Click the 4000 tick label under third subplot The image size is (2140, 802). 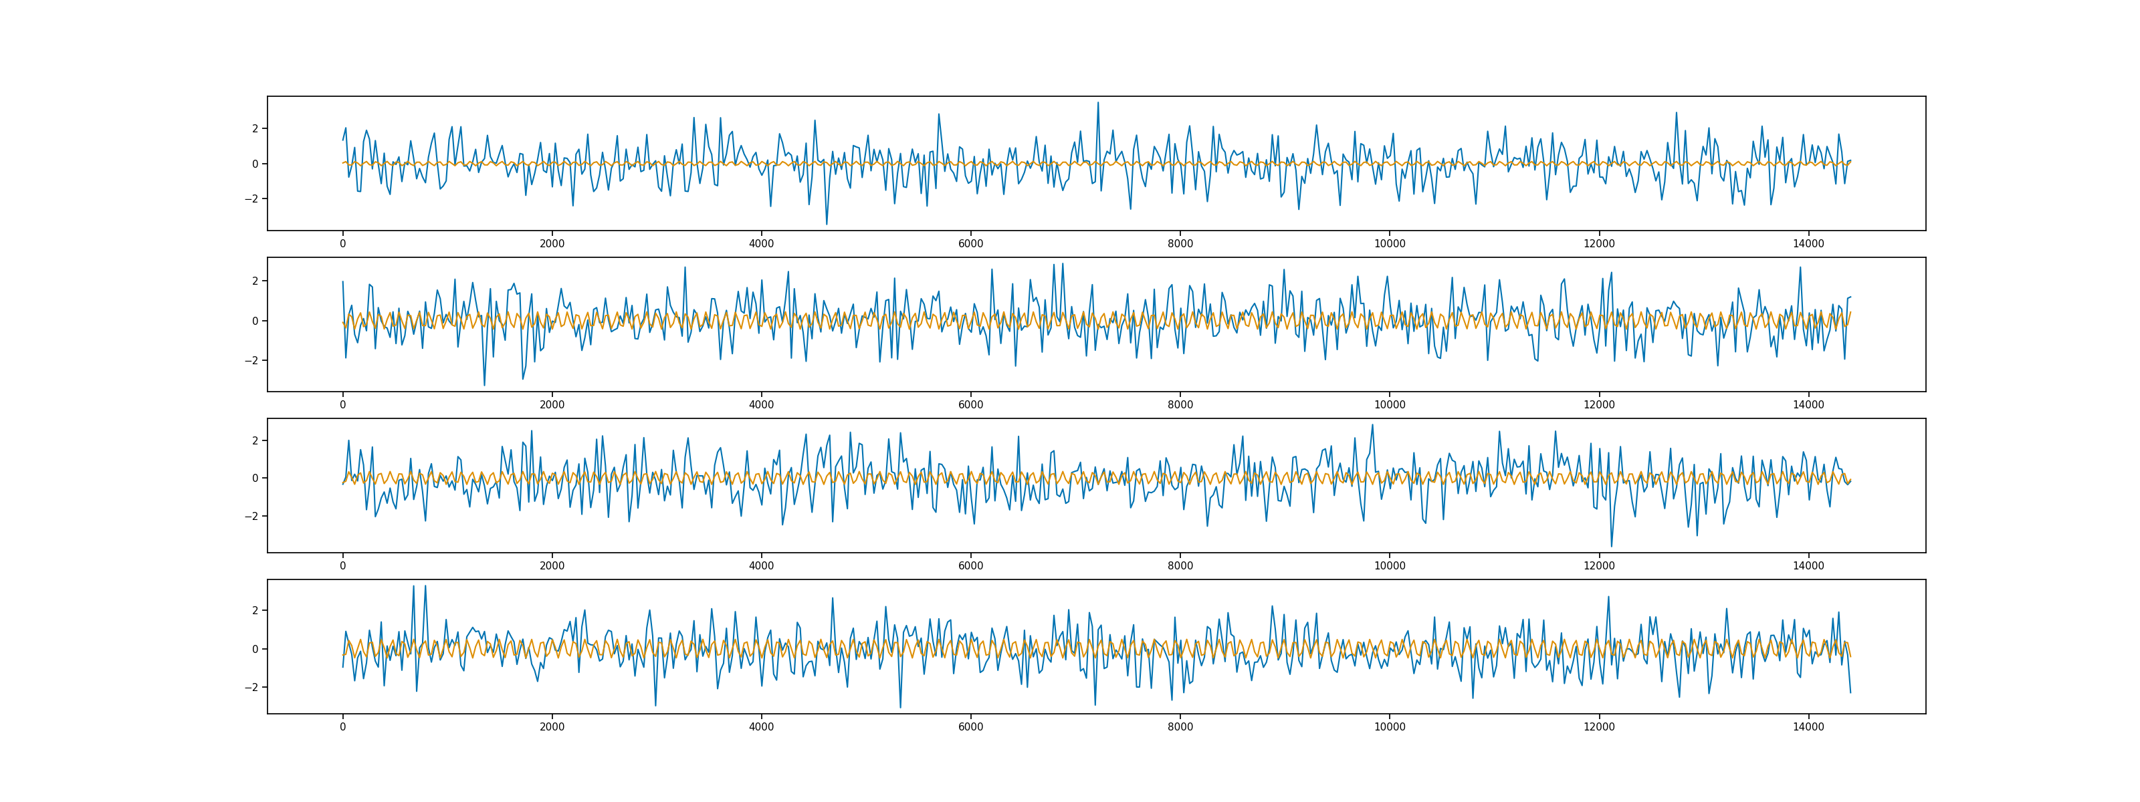click(761, 566)
